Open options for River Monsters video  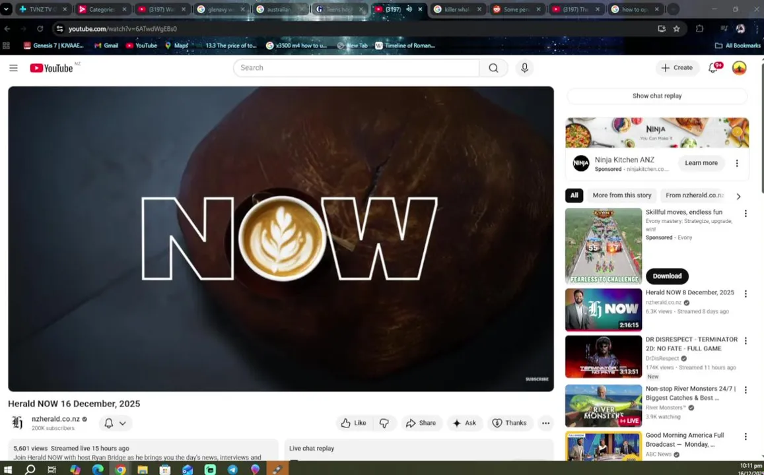point(746,391)
